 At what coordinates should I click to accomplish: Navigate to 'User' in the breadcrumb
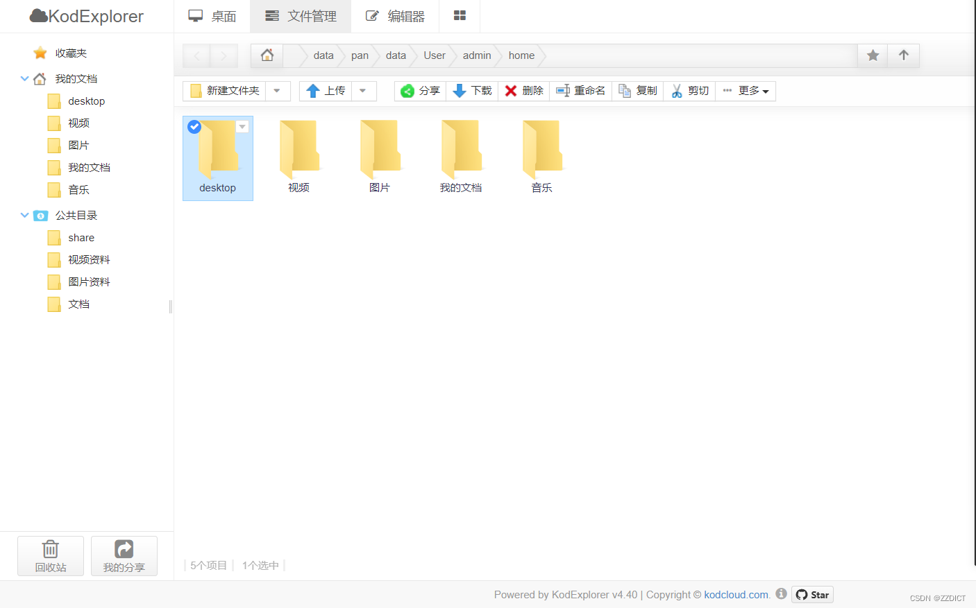435,55
